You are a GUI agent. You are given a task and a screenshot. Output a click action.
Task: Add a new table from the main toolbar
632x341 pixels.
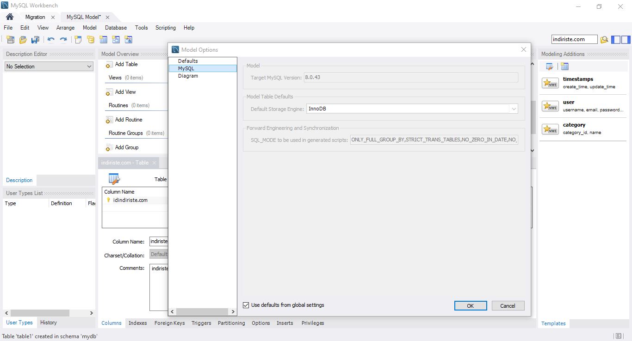103,40
